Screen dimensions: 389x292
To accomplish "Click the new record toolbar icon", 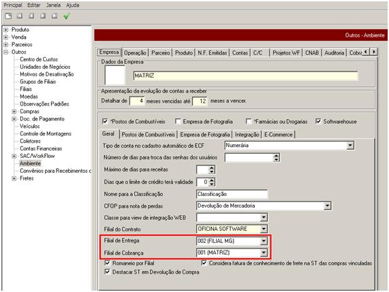I will [x=8, y=16].
